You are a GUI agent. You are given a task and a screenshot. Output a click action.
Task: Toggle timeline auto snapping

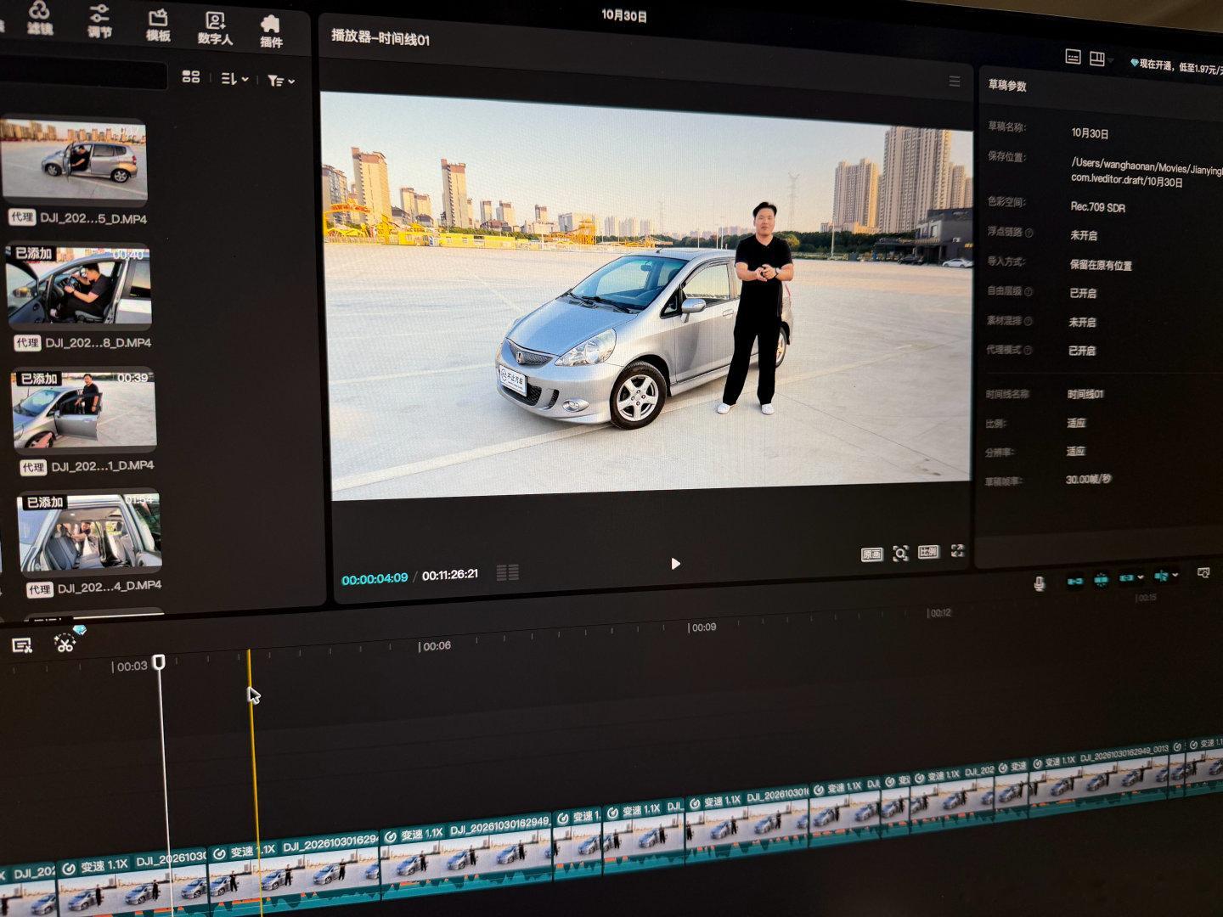pyautogui.click(x=1102, y=580)
